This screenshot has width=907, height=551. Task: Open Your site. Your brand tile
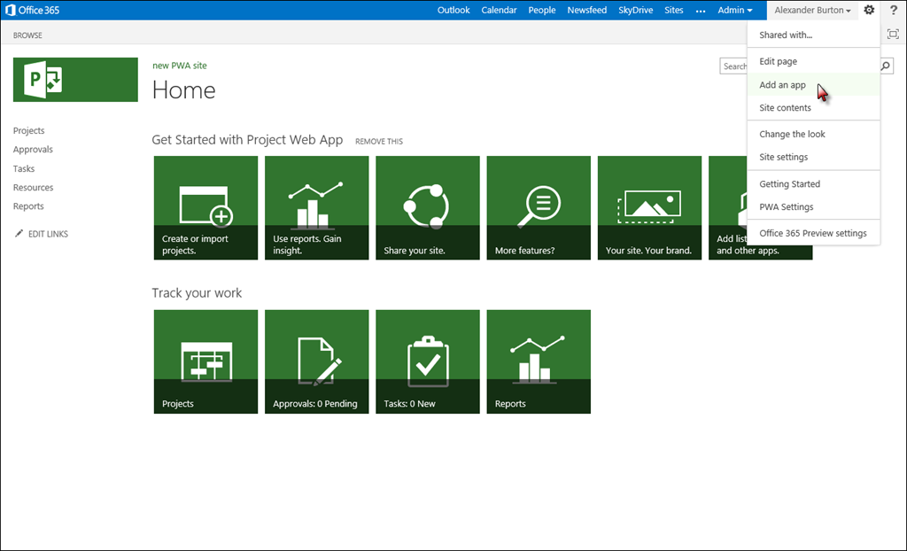(649, 208)
